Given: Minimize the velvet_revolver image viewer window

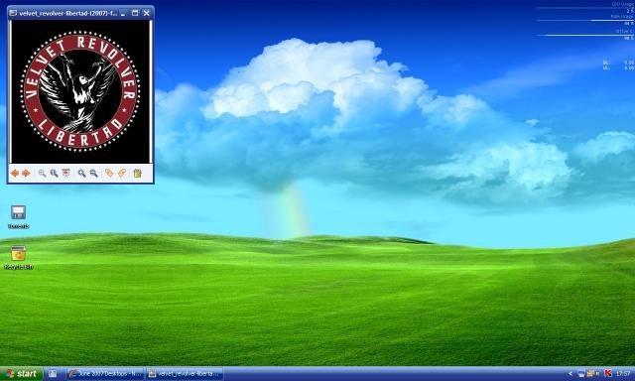Looking at the screenshot, I should click(x=123, y=13).
